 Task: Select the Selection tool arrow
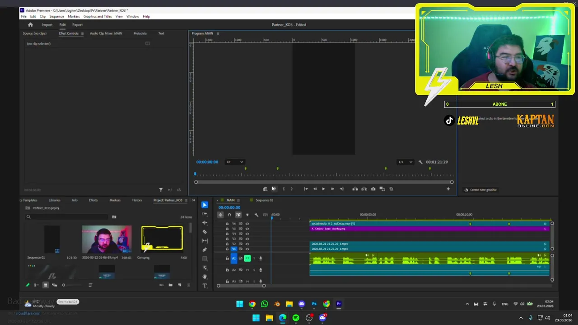pos(205,205)
